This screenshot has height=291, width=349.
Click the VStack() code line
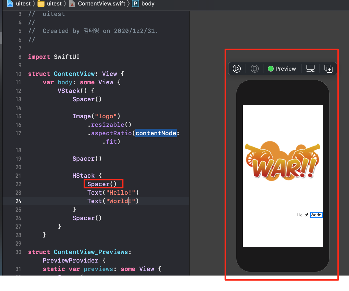click(76, 91)
